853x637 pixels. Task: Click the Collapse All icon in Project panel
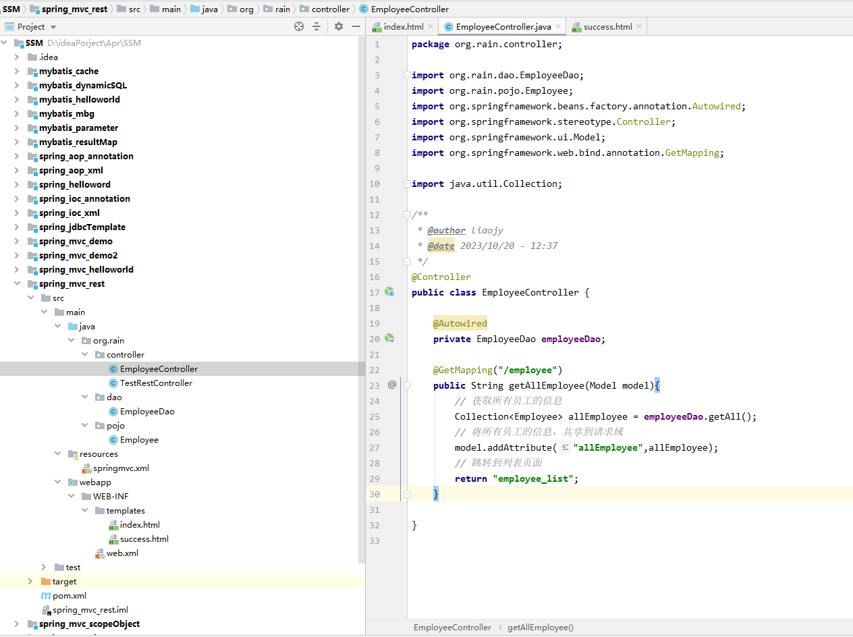(x=317, y=26)
